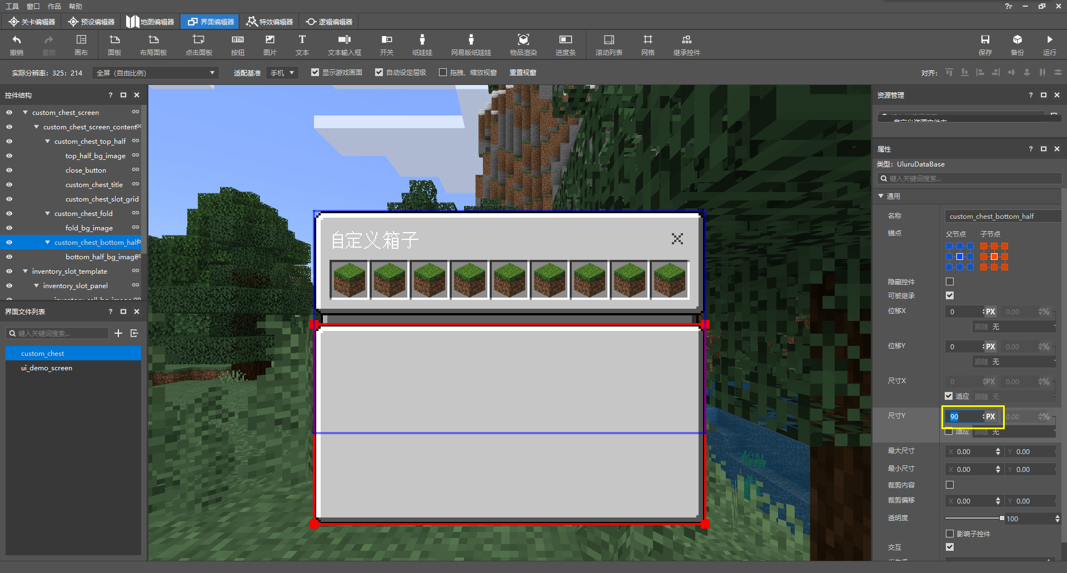Insert a 图片 image control
The height and width of the screenshot is (573, 1067).
click(x=270, y=45)
